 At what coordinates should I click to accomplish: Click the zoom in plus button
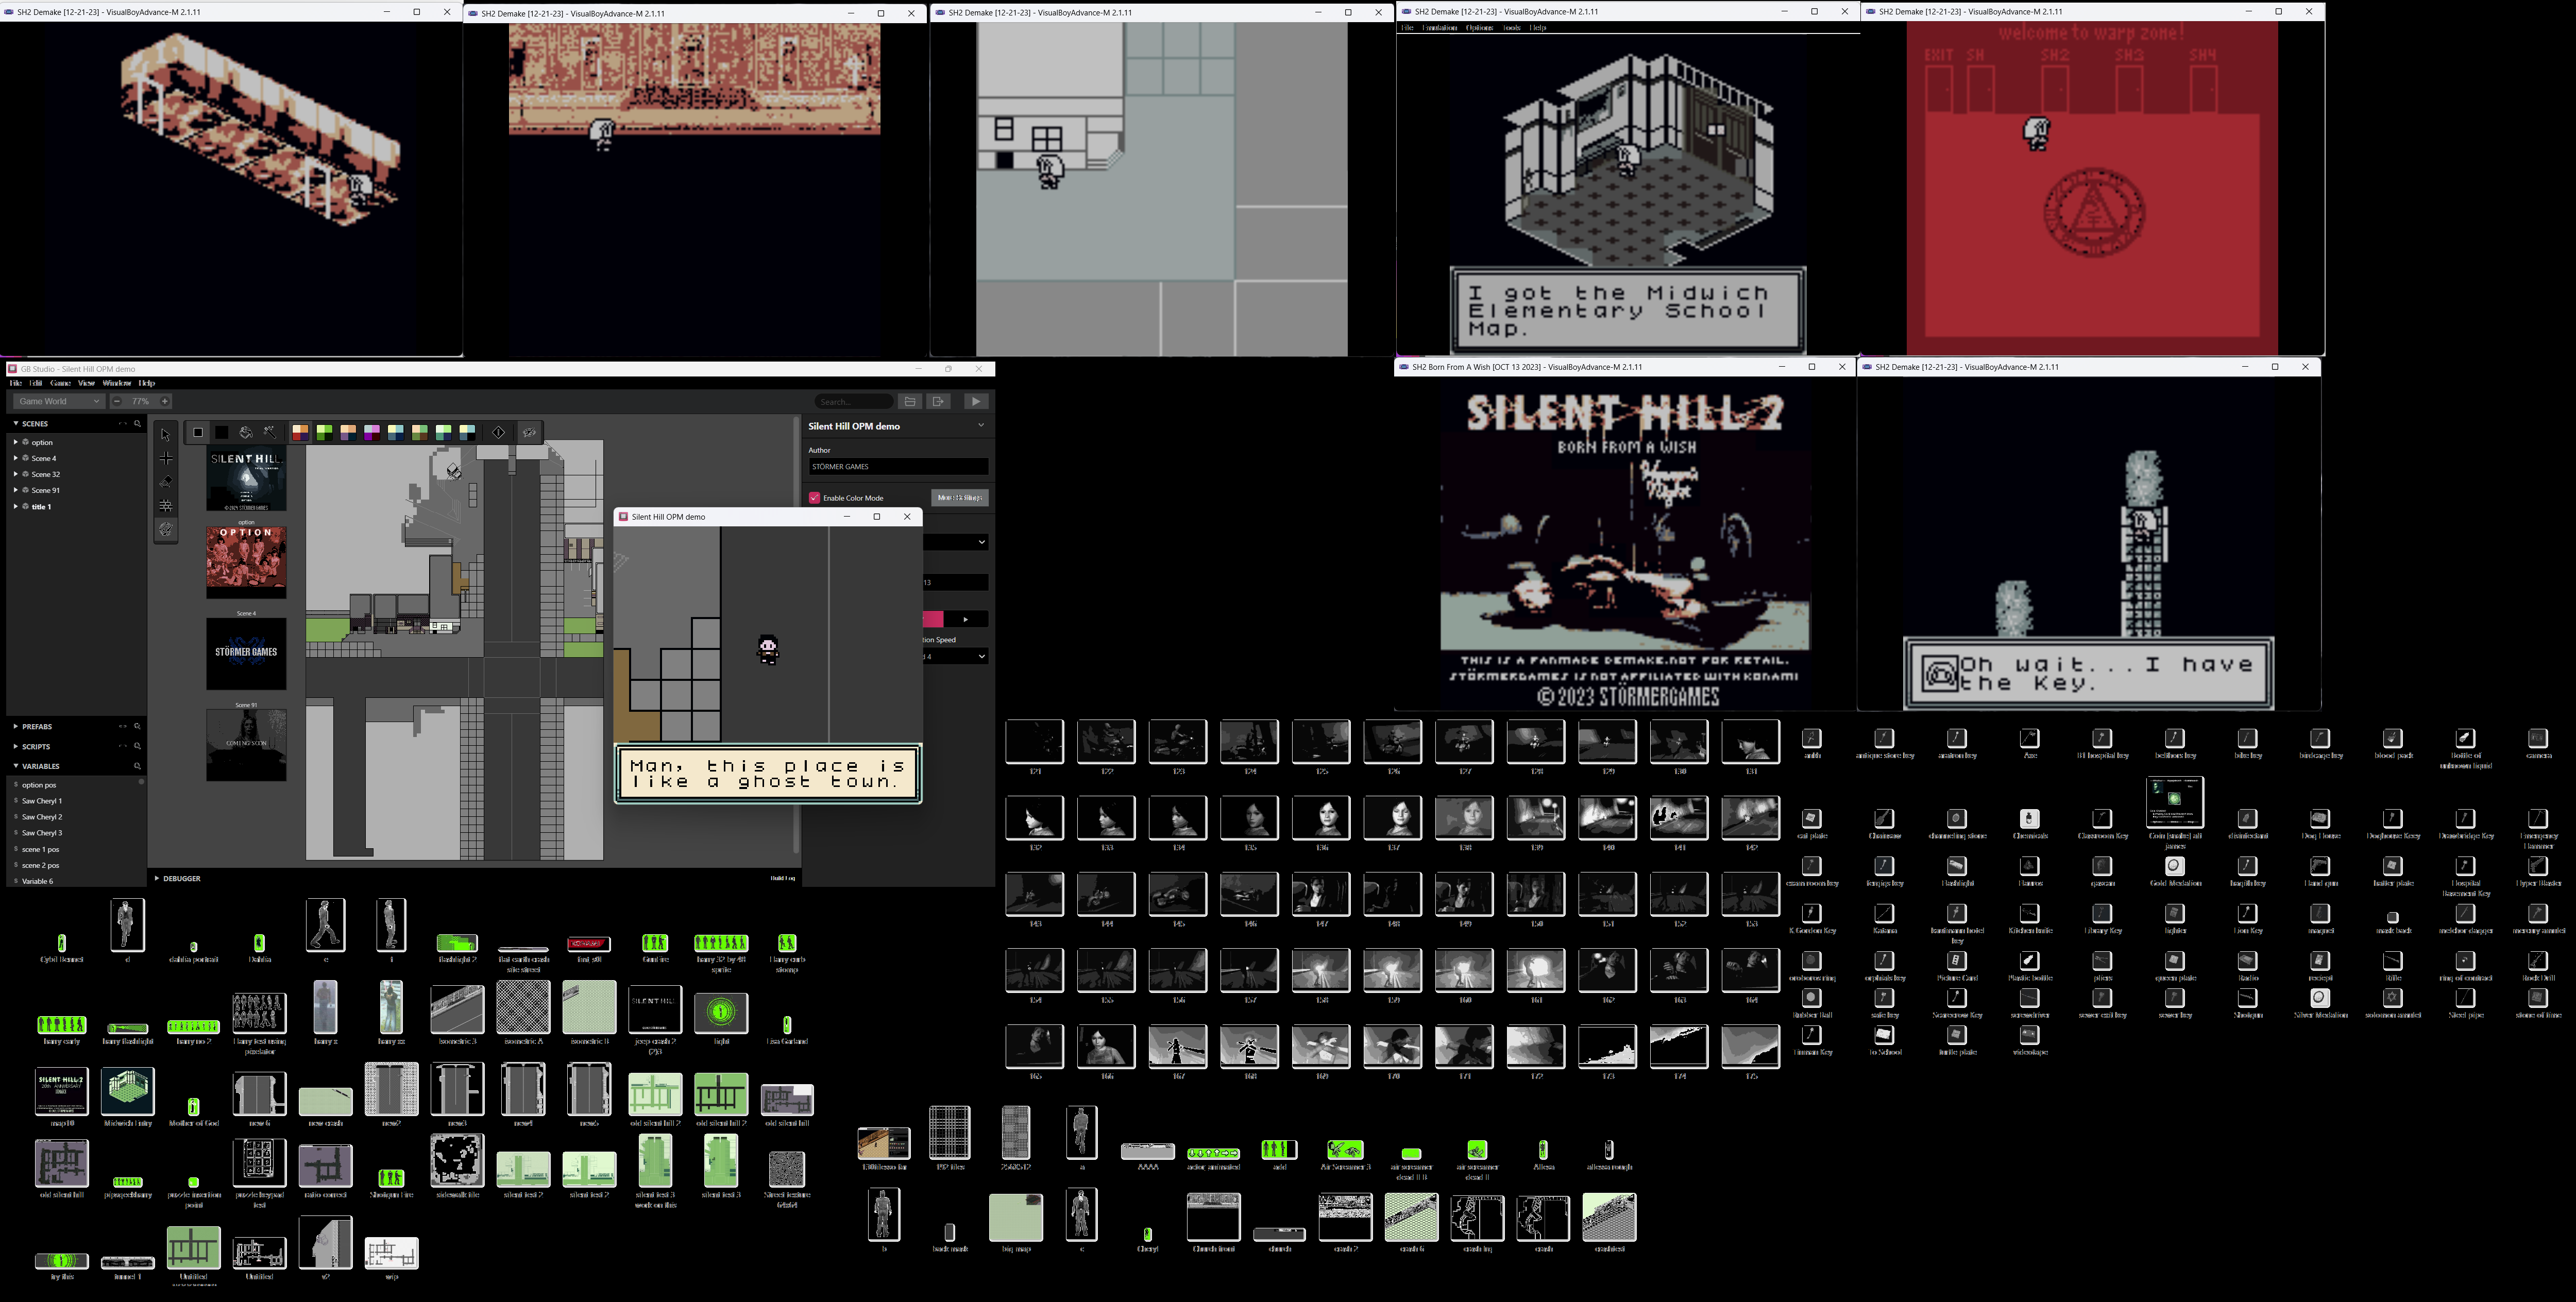click(165, 401)
